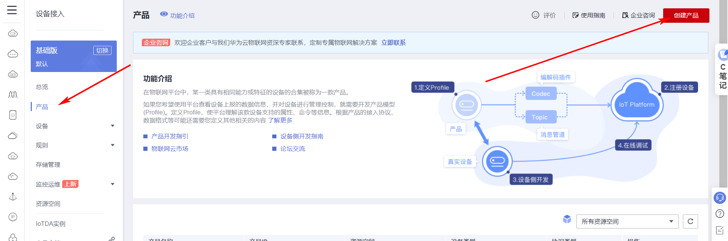Image resolution: width=728 pixels, height=241 pixels.
Task: Click the cloud upload arrow icon in rail
Action: click(x=13, y=156)
